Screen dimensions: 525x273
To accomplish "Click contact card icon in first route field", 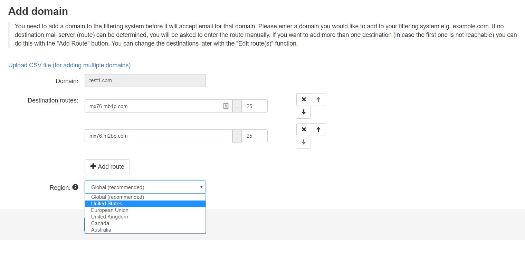I will pos(226,106).
